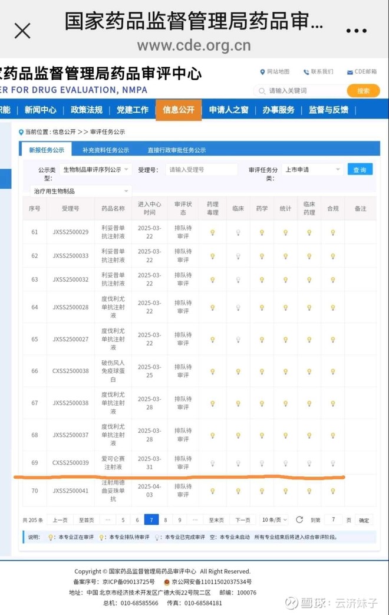The height and width of the screenshot is (615, 389).
Task: Click the 受理号 column header
Action: click(71, 208)
